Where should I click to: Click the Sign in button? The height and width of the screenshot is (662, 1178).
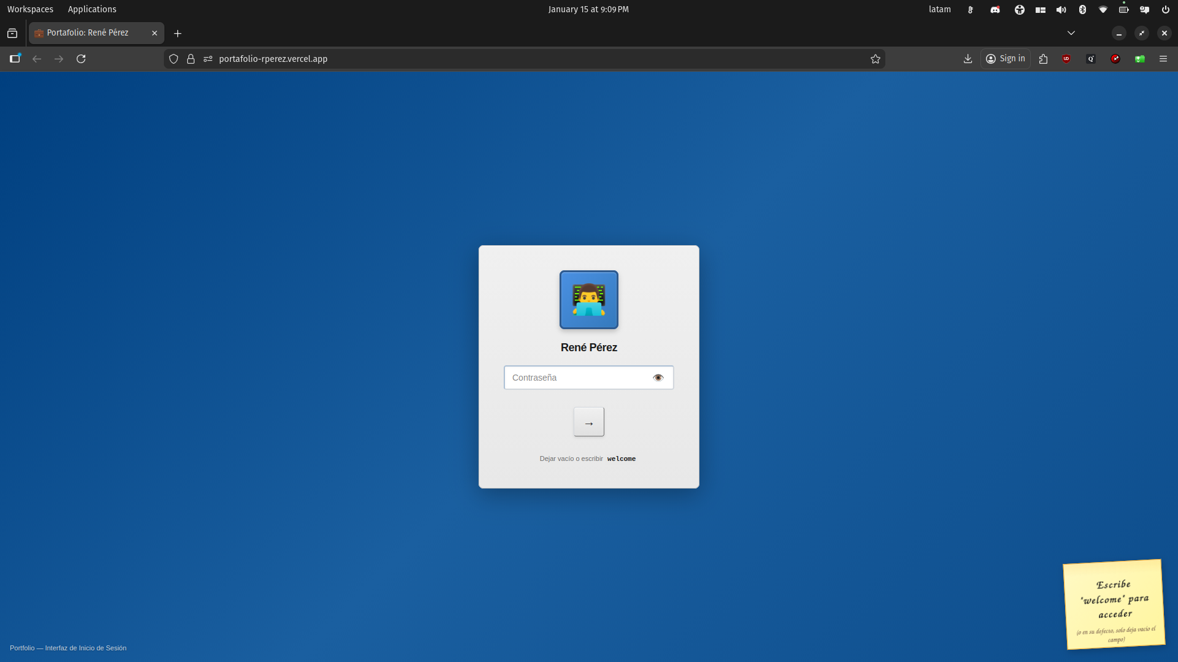[1006, 59]
